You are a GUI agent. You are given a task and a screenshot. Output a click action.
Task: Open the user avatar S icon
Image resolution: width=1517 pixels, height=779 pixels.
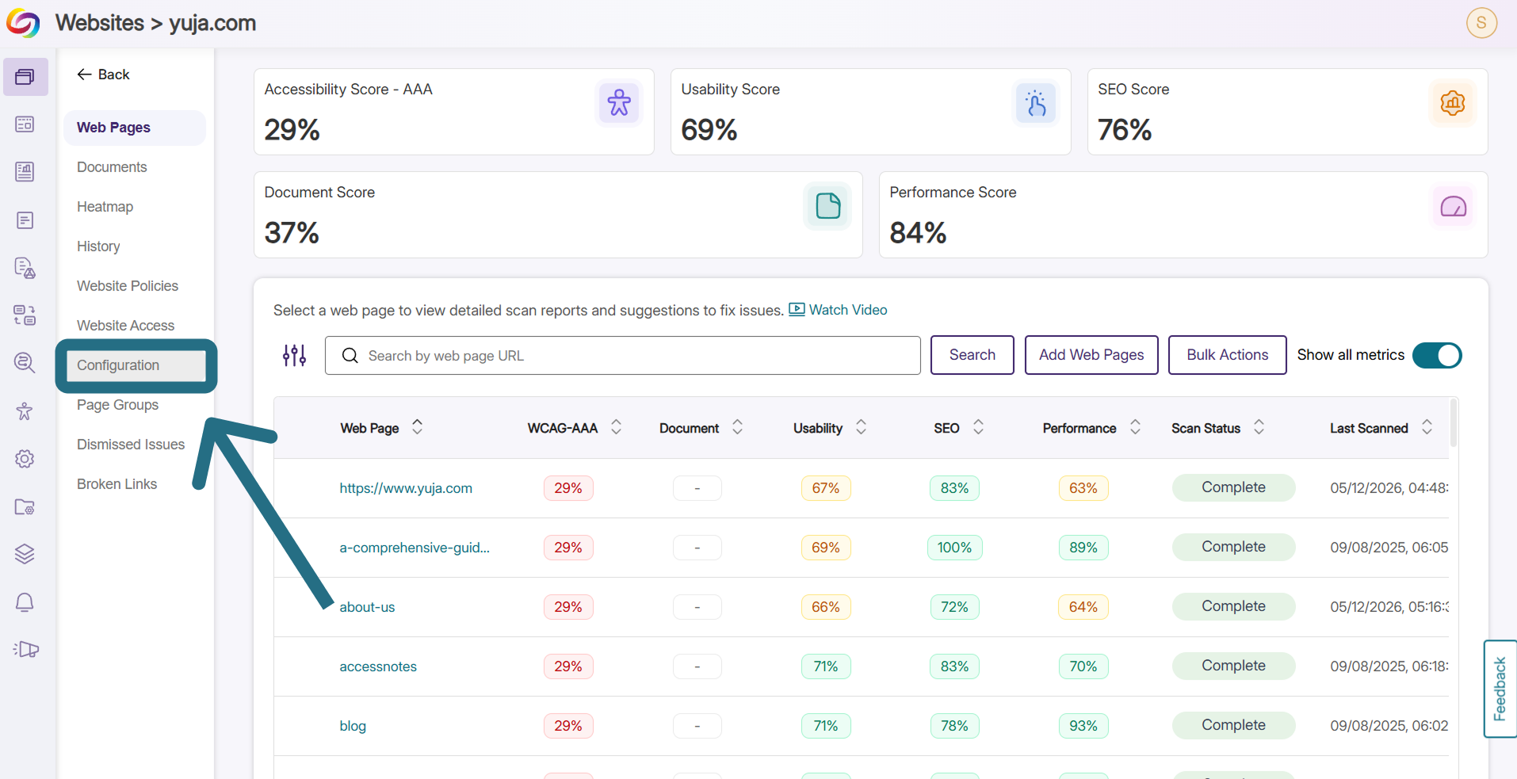coord(1481,22)
